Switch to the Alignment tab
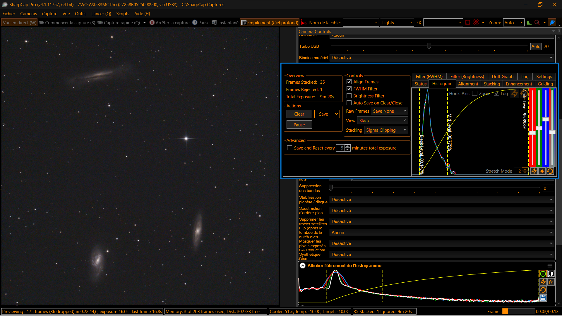This screenshot has width=562, height=316. 468,84
